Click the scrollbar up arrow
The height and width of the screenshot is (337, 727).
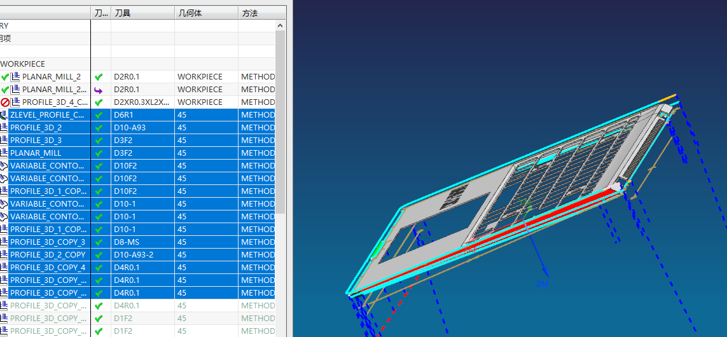point(280,25)
